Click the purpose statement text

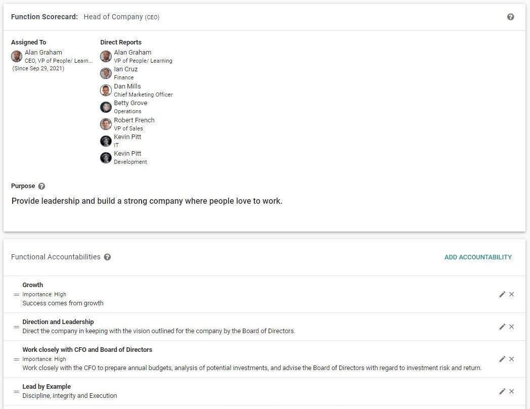pyautogui.click(x=147, y=201)
